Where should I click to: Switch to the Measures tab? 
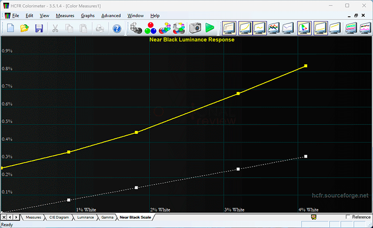pos(33,217)
